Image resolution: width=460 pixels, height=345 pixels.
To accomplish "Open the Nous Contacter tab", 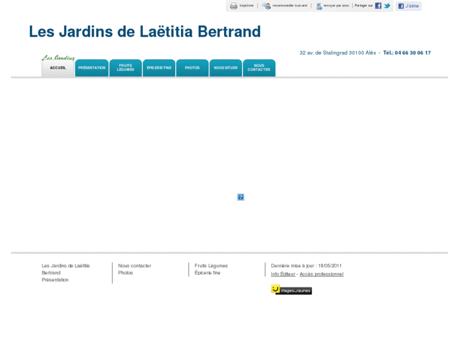I will [x=259, y=68].
